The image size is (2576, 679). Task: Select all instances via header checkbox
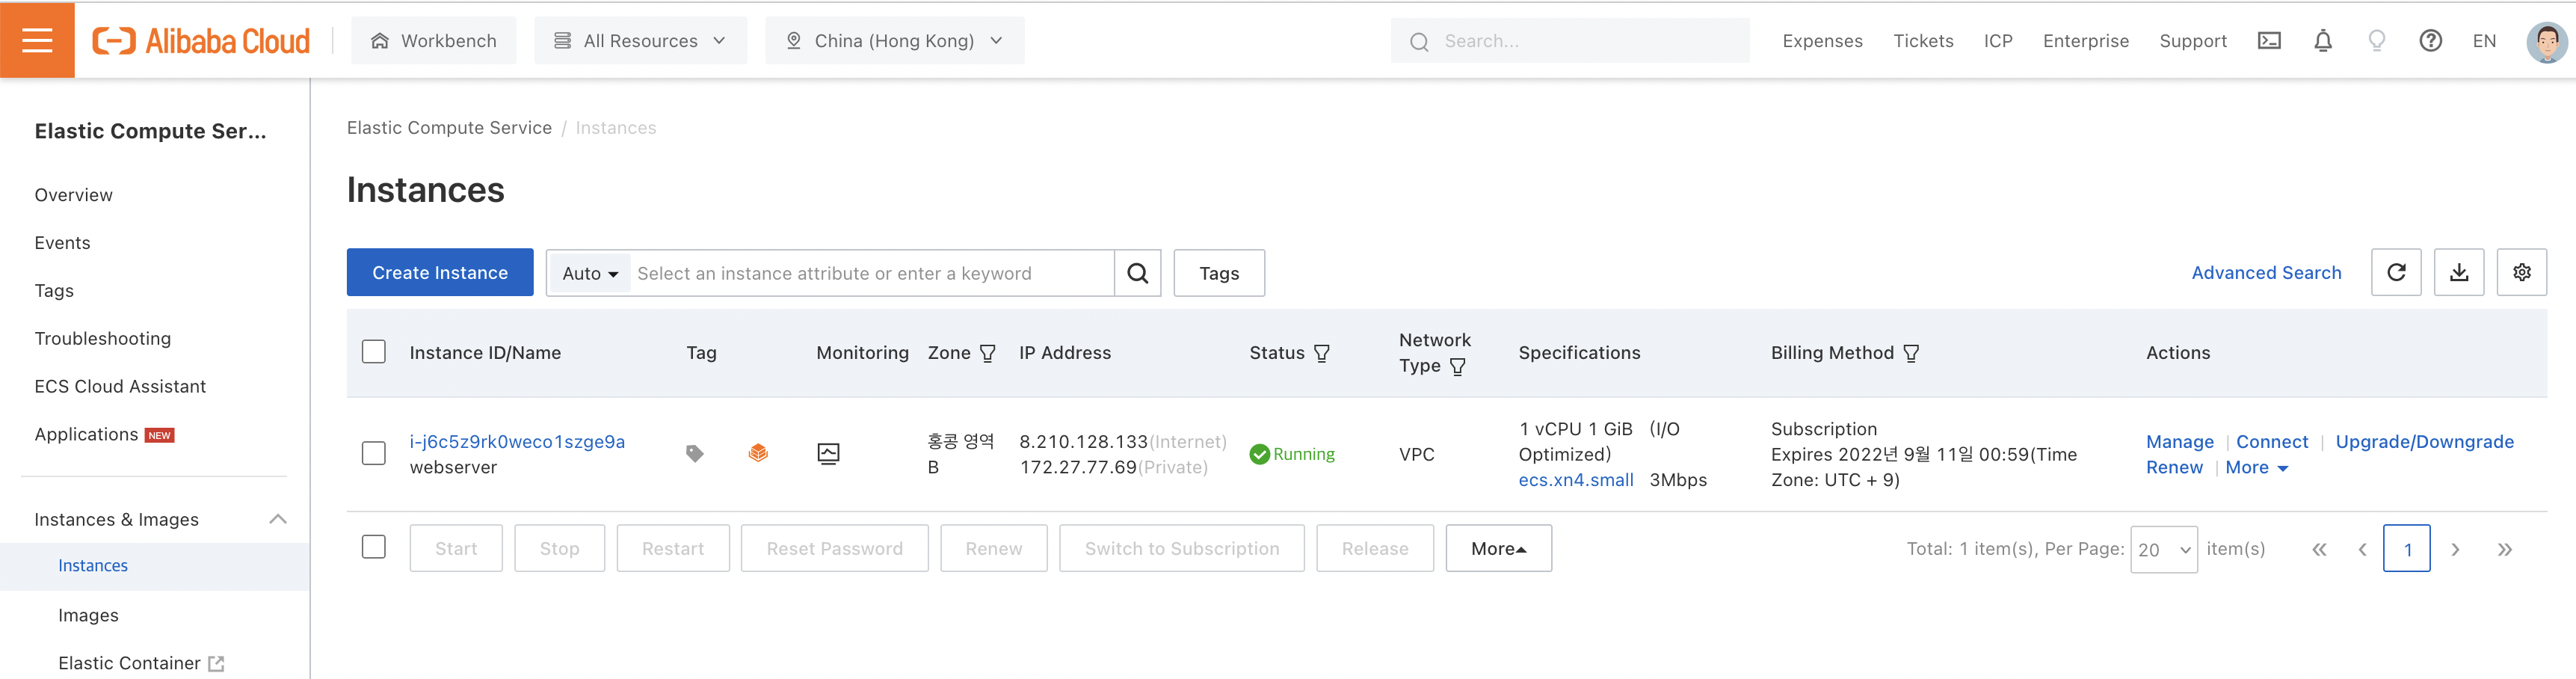[x=374, y=352]
